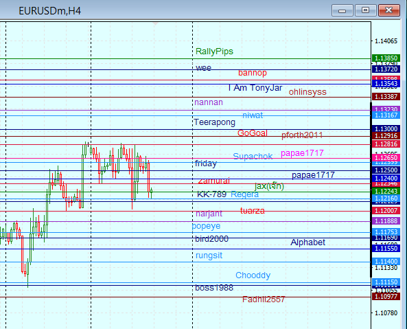Click the 1.14065 price scale value

pyautogui.click(x=386, y=41)
